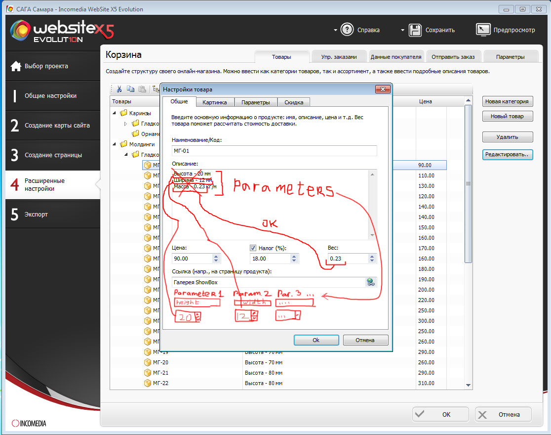551x435 pixels.
Task: Toggle the Налог (%) checkbox
Action: coord(253,248)
